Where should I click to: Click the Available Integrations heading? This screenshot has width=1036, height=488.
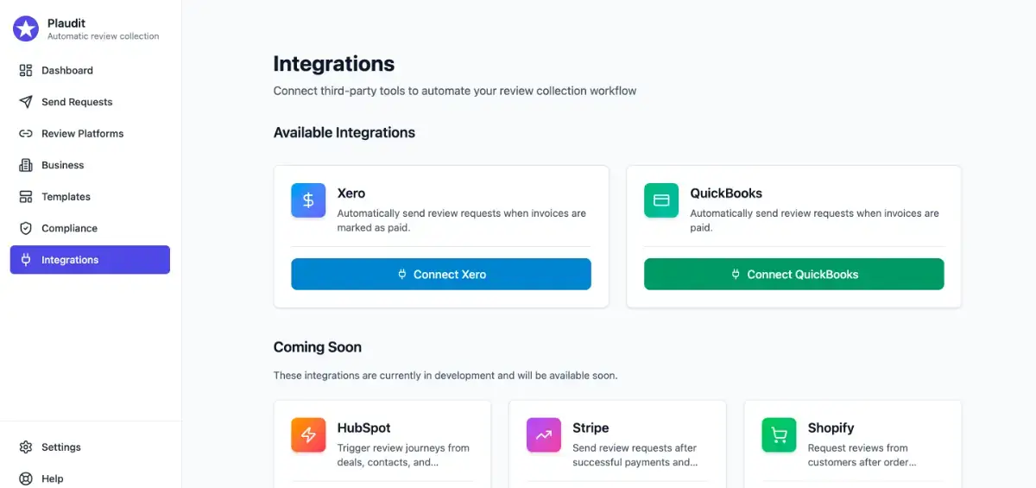pos(344,133)
